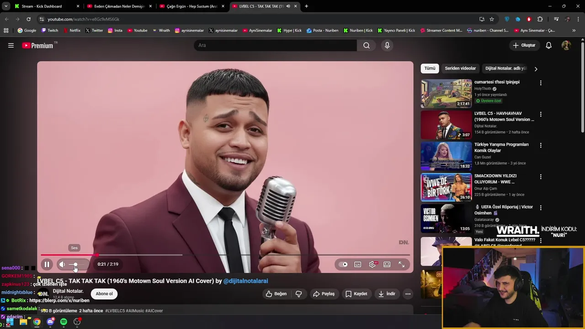This screenshot has width=585, height=329.
Task: Save the video with 'Kaydet'
Action: (356, 294)
